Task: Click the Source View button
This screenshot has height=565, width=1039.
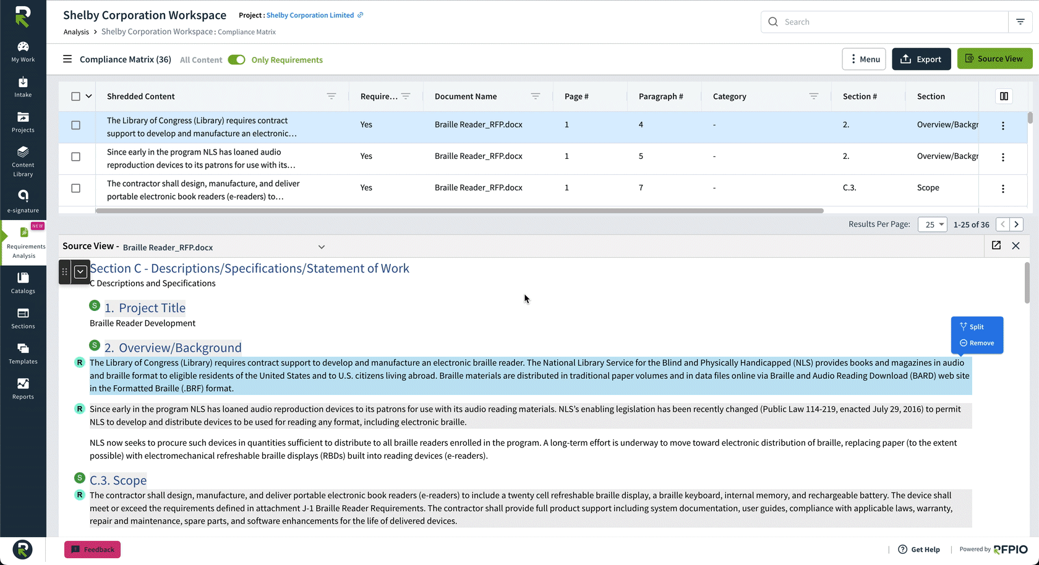Action: pyautogui.click(x=995, y=59)
